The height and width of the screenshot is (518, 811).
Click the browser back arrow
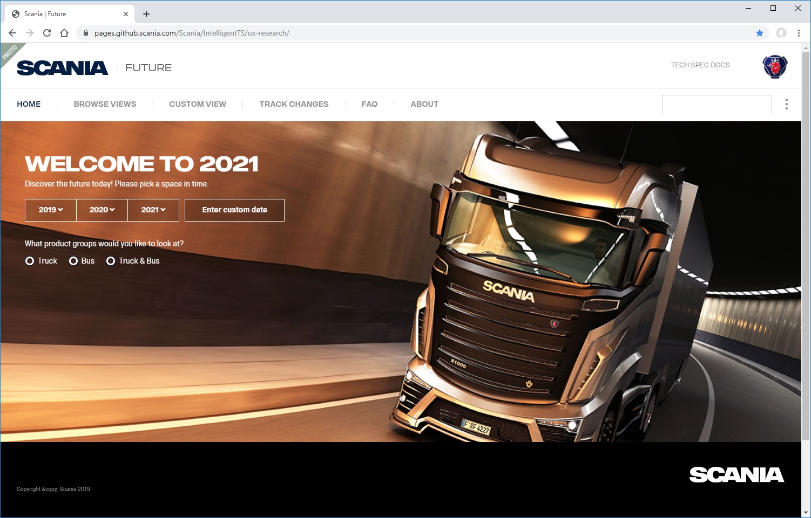coord(12,33)
